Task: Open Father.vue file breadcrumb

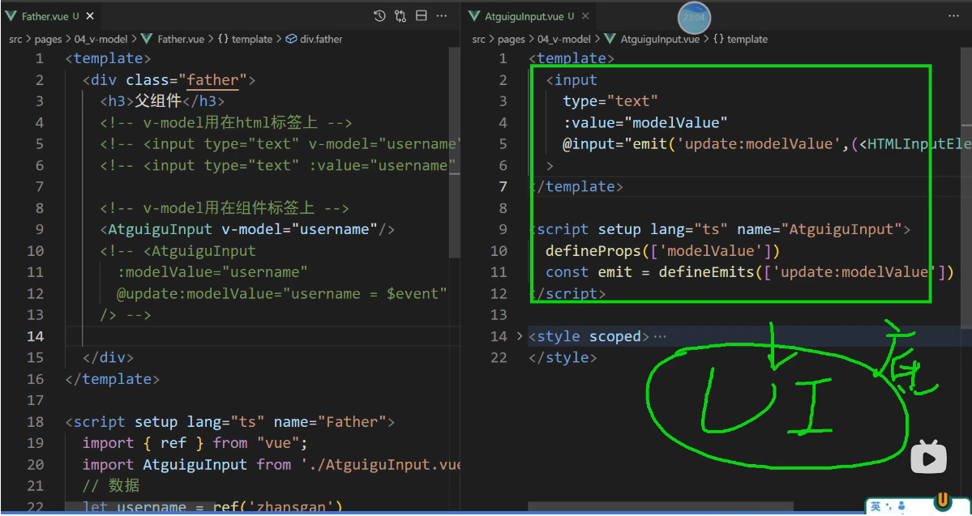Action: [173, 39]
